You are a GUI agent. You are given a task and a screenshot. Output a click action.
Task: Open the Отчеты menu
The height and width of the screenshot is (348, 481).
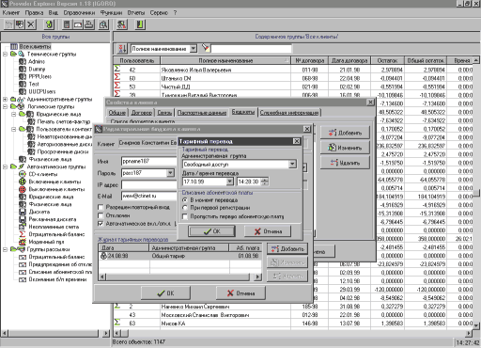click(136, 13)
